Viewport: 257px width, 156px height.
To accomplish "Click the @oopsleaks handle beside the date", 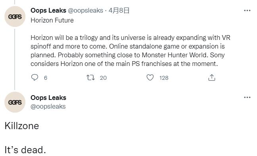I will [x=85, y=11].
